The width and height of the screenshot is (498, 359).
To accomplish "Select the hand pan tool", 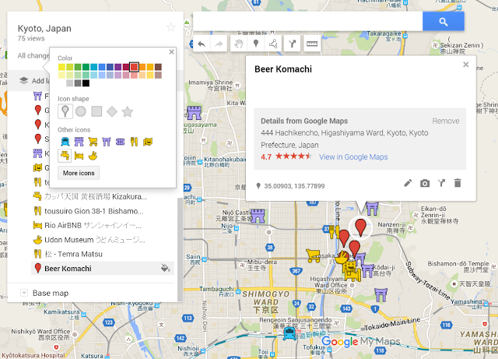I will pyautogui.click(x=239, y=44).
